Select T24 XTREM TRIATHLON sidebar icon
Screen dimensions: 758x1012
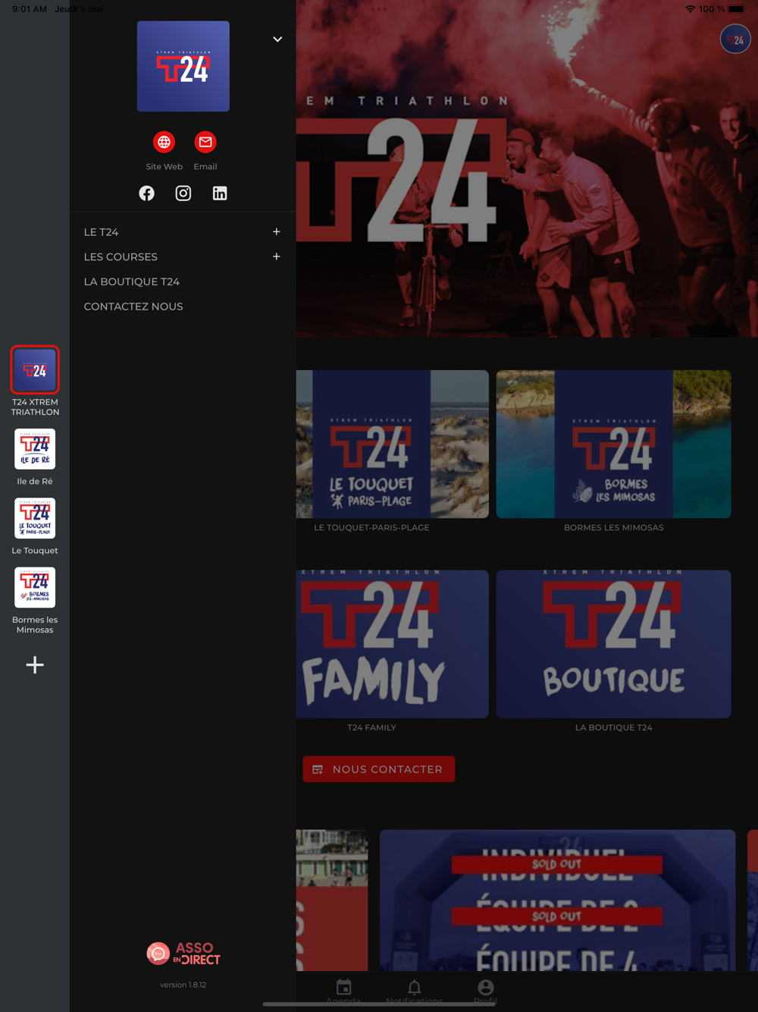[35, 370]
